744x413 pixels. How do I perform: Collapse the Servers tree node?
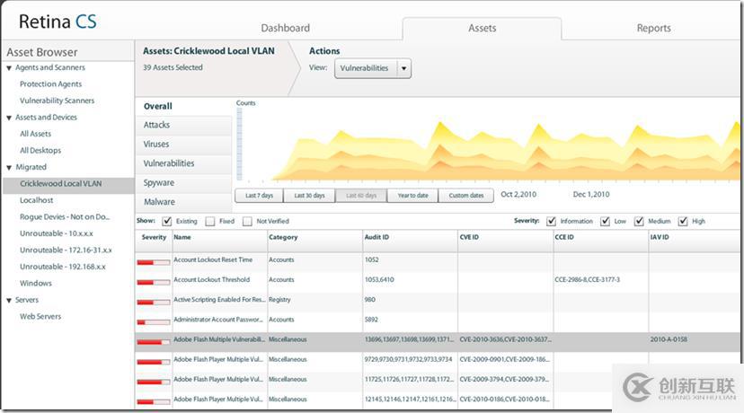pyautogui.click(x=9, y=300)
